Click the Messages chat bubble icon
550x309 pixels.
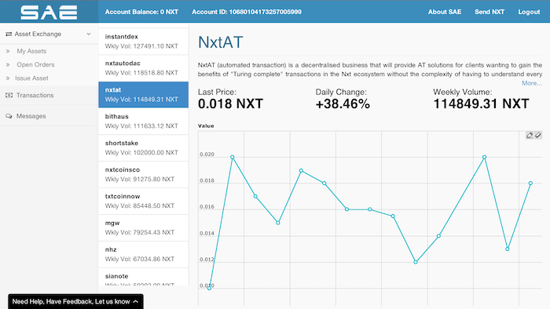coord(9,116)
